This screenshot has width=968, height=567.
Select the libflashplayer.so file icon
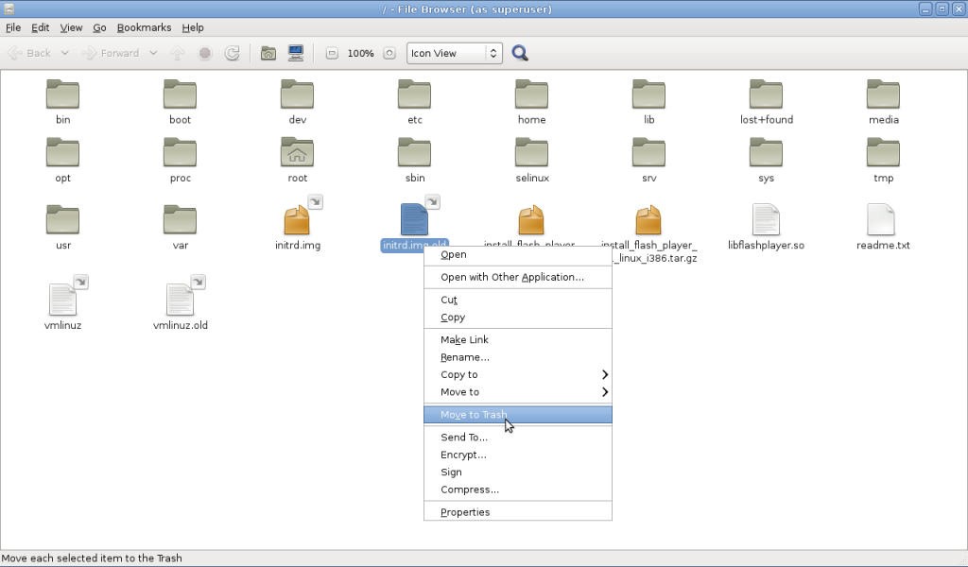point(766,219)
